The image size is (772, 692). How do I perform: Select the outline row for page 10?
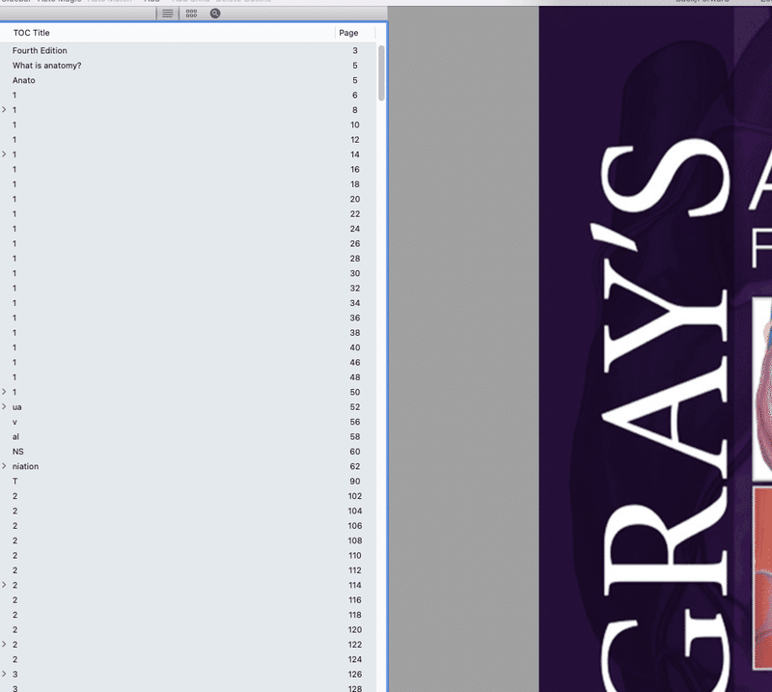point(188,125)
